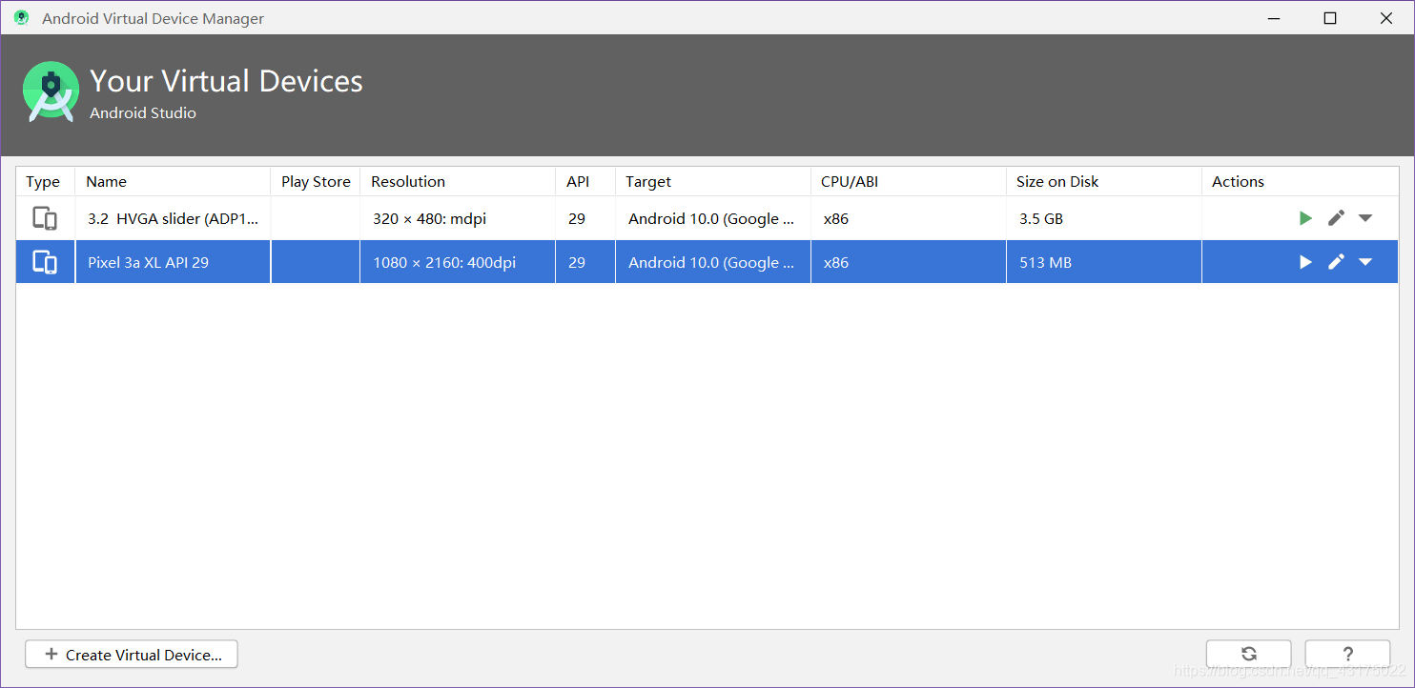Click the 3.5 GB size cell
This screenshot has height=688, width=1415.
pyautogui.click(x=1104, y=218)
